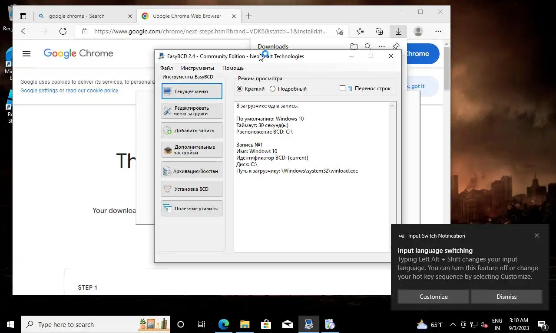
Task: Select the Краткий view mode radio
Action: (251, 88)
